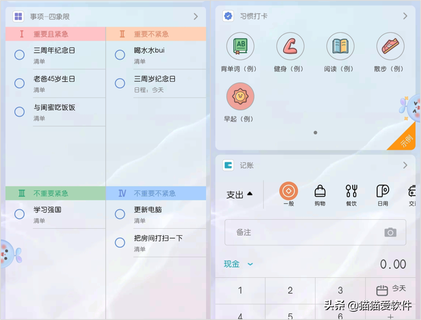Expand the 事项-四象限 panel arrow
Viewport: 421px width, 320px height.
196,17
